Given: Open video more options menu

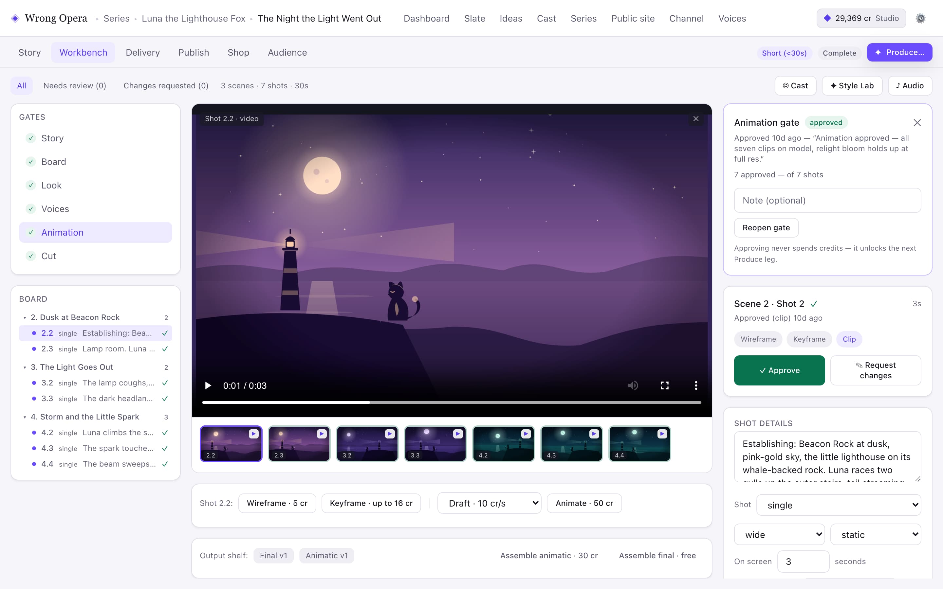Looking at the screenshot, I should pos(696,385).
